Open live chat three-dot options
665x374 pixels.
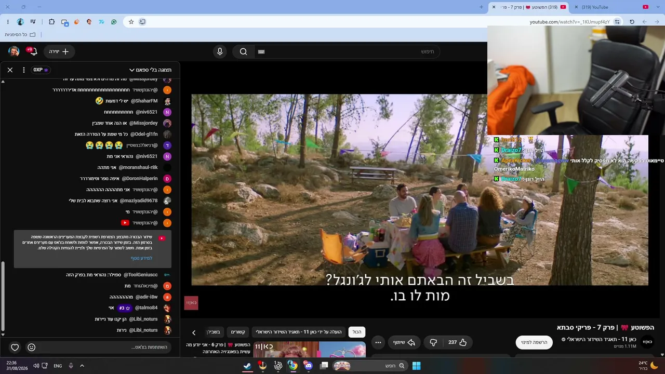pyautogui.click(x=23, y=70)
